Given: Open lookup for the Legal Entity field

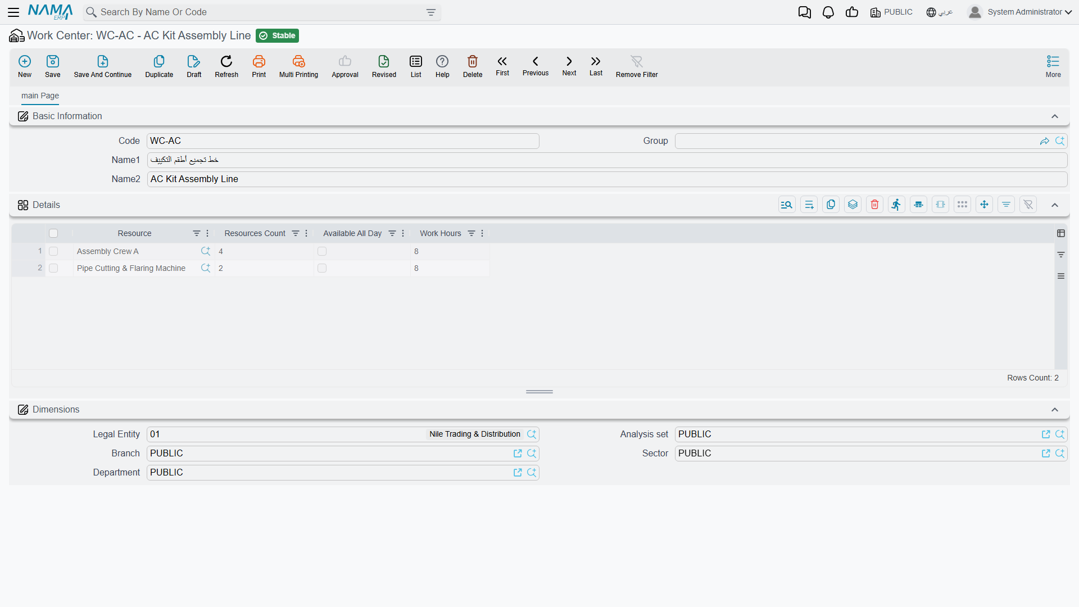Looking at the screenshot, I should click(x=532, y=434).
